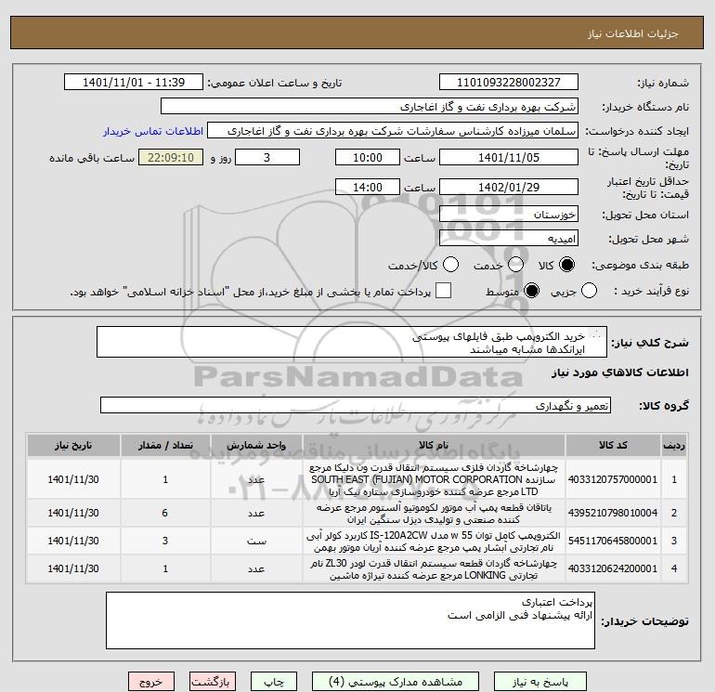Click the گروه کالا field تعمیر و نگهداری
715x692 pixels.
coord(356,406)
